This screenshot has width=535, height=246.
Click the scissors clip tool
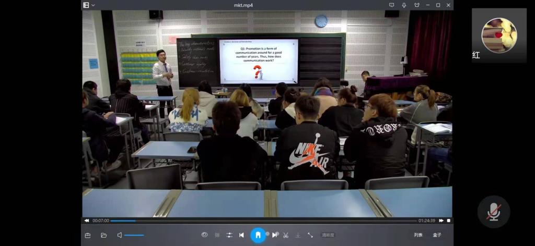tap(286, 235)
